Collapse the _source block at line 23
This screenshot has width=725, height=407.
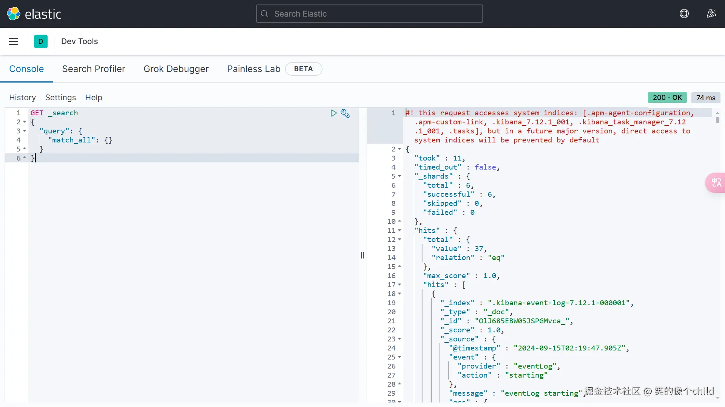pos(400,339)
